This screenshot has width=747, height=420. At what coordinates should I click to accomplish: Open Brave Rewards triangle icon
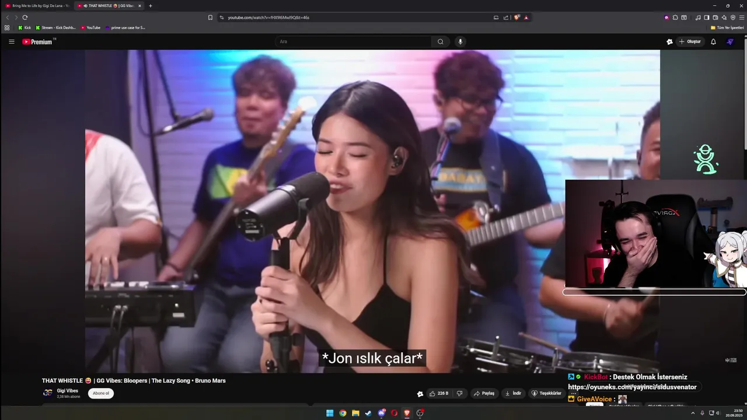pos(526,17)
